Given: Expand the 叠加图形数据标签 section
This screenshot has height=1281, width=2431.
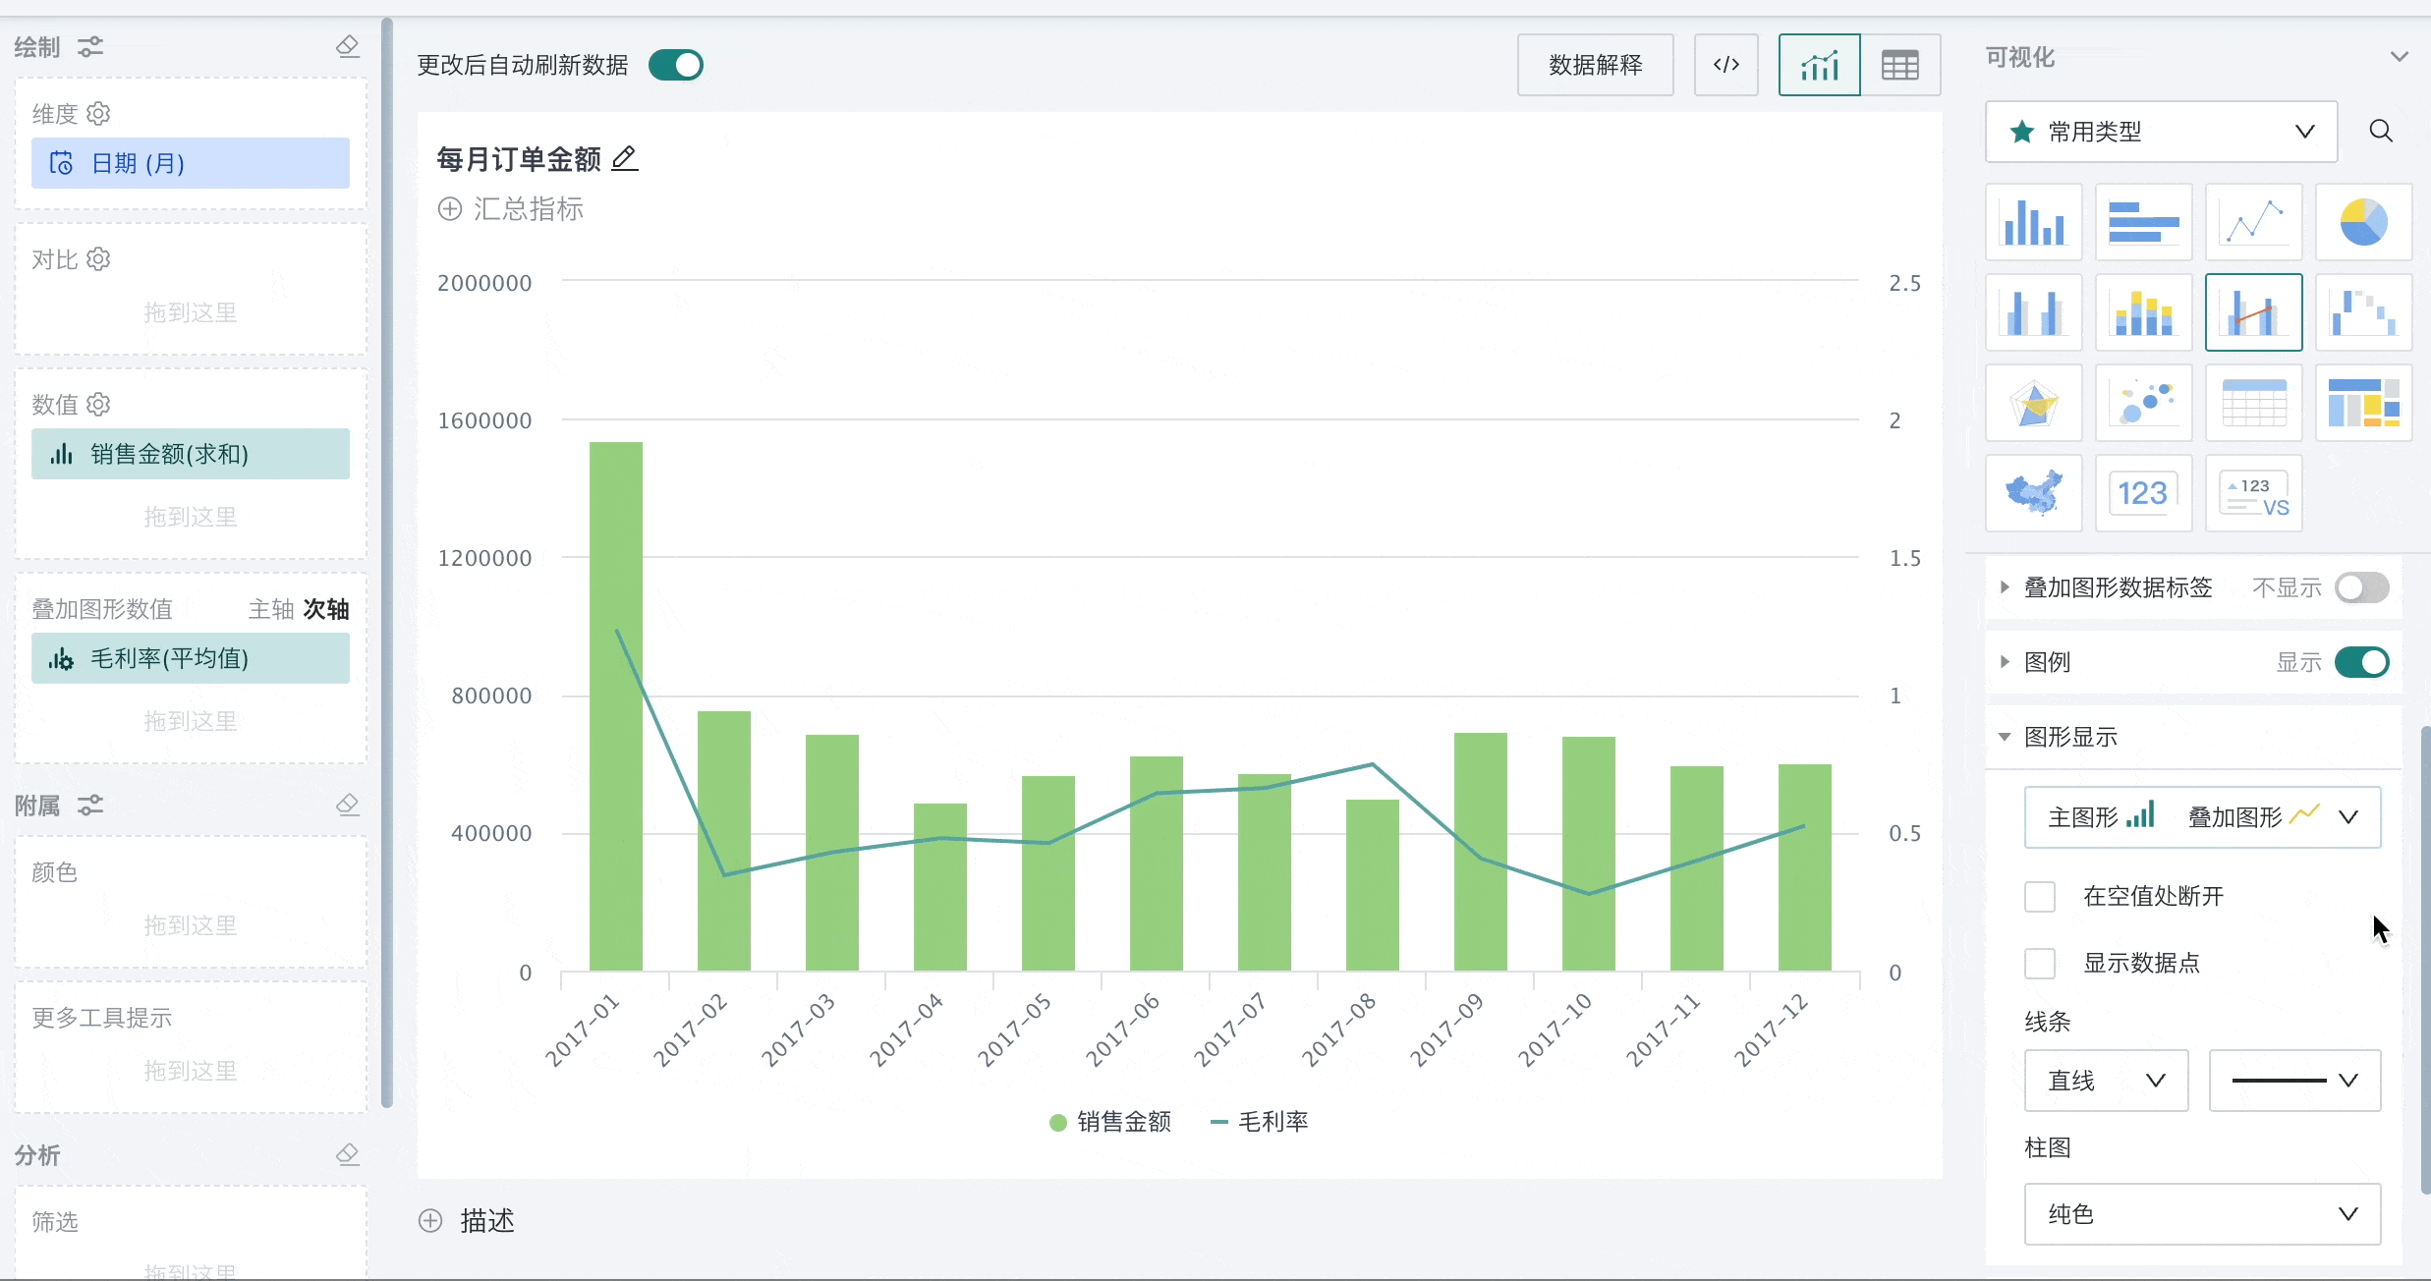Looking at the screenshot, I should point(2005,587).
